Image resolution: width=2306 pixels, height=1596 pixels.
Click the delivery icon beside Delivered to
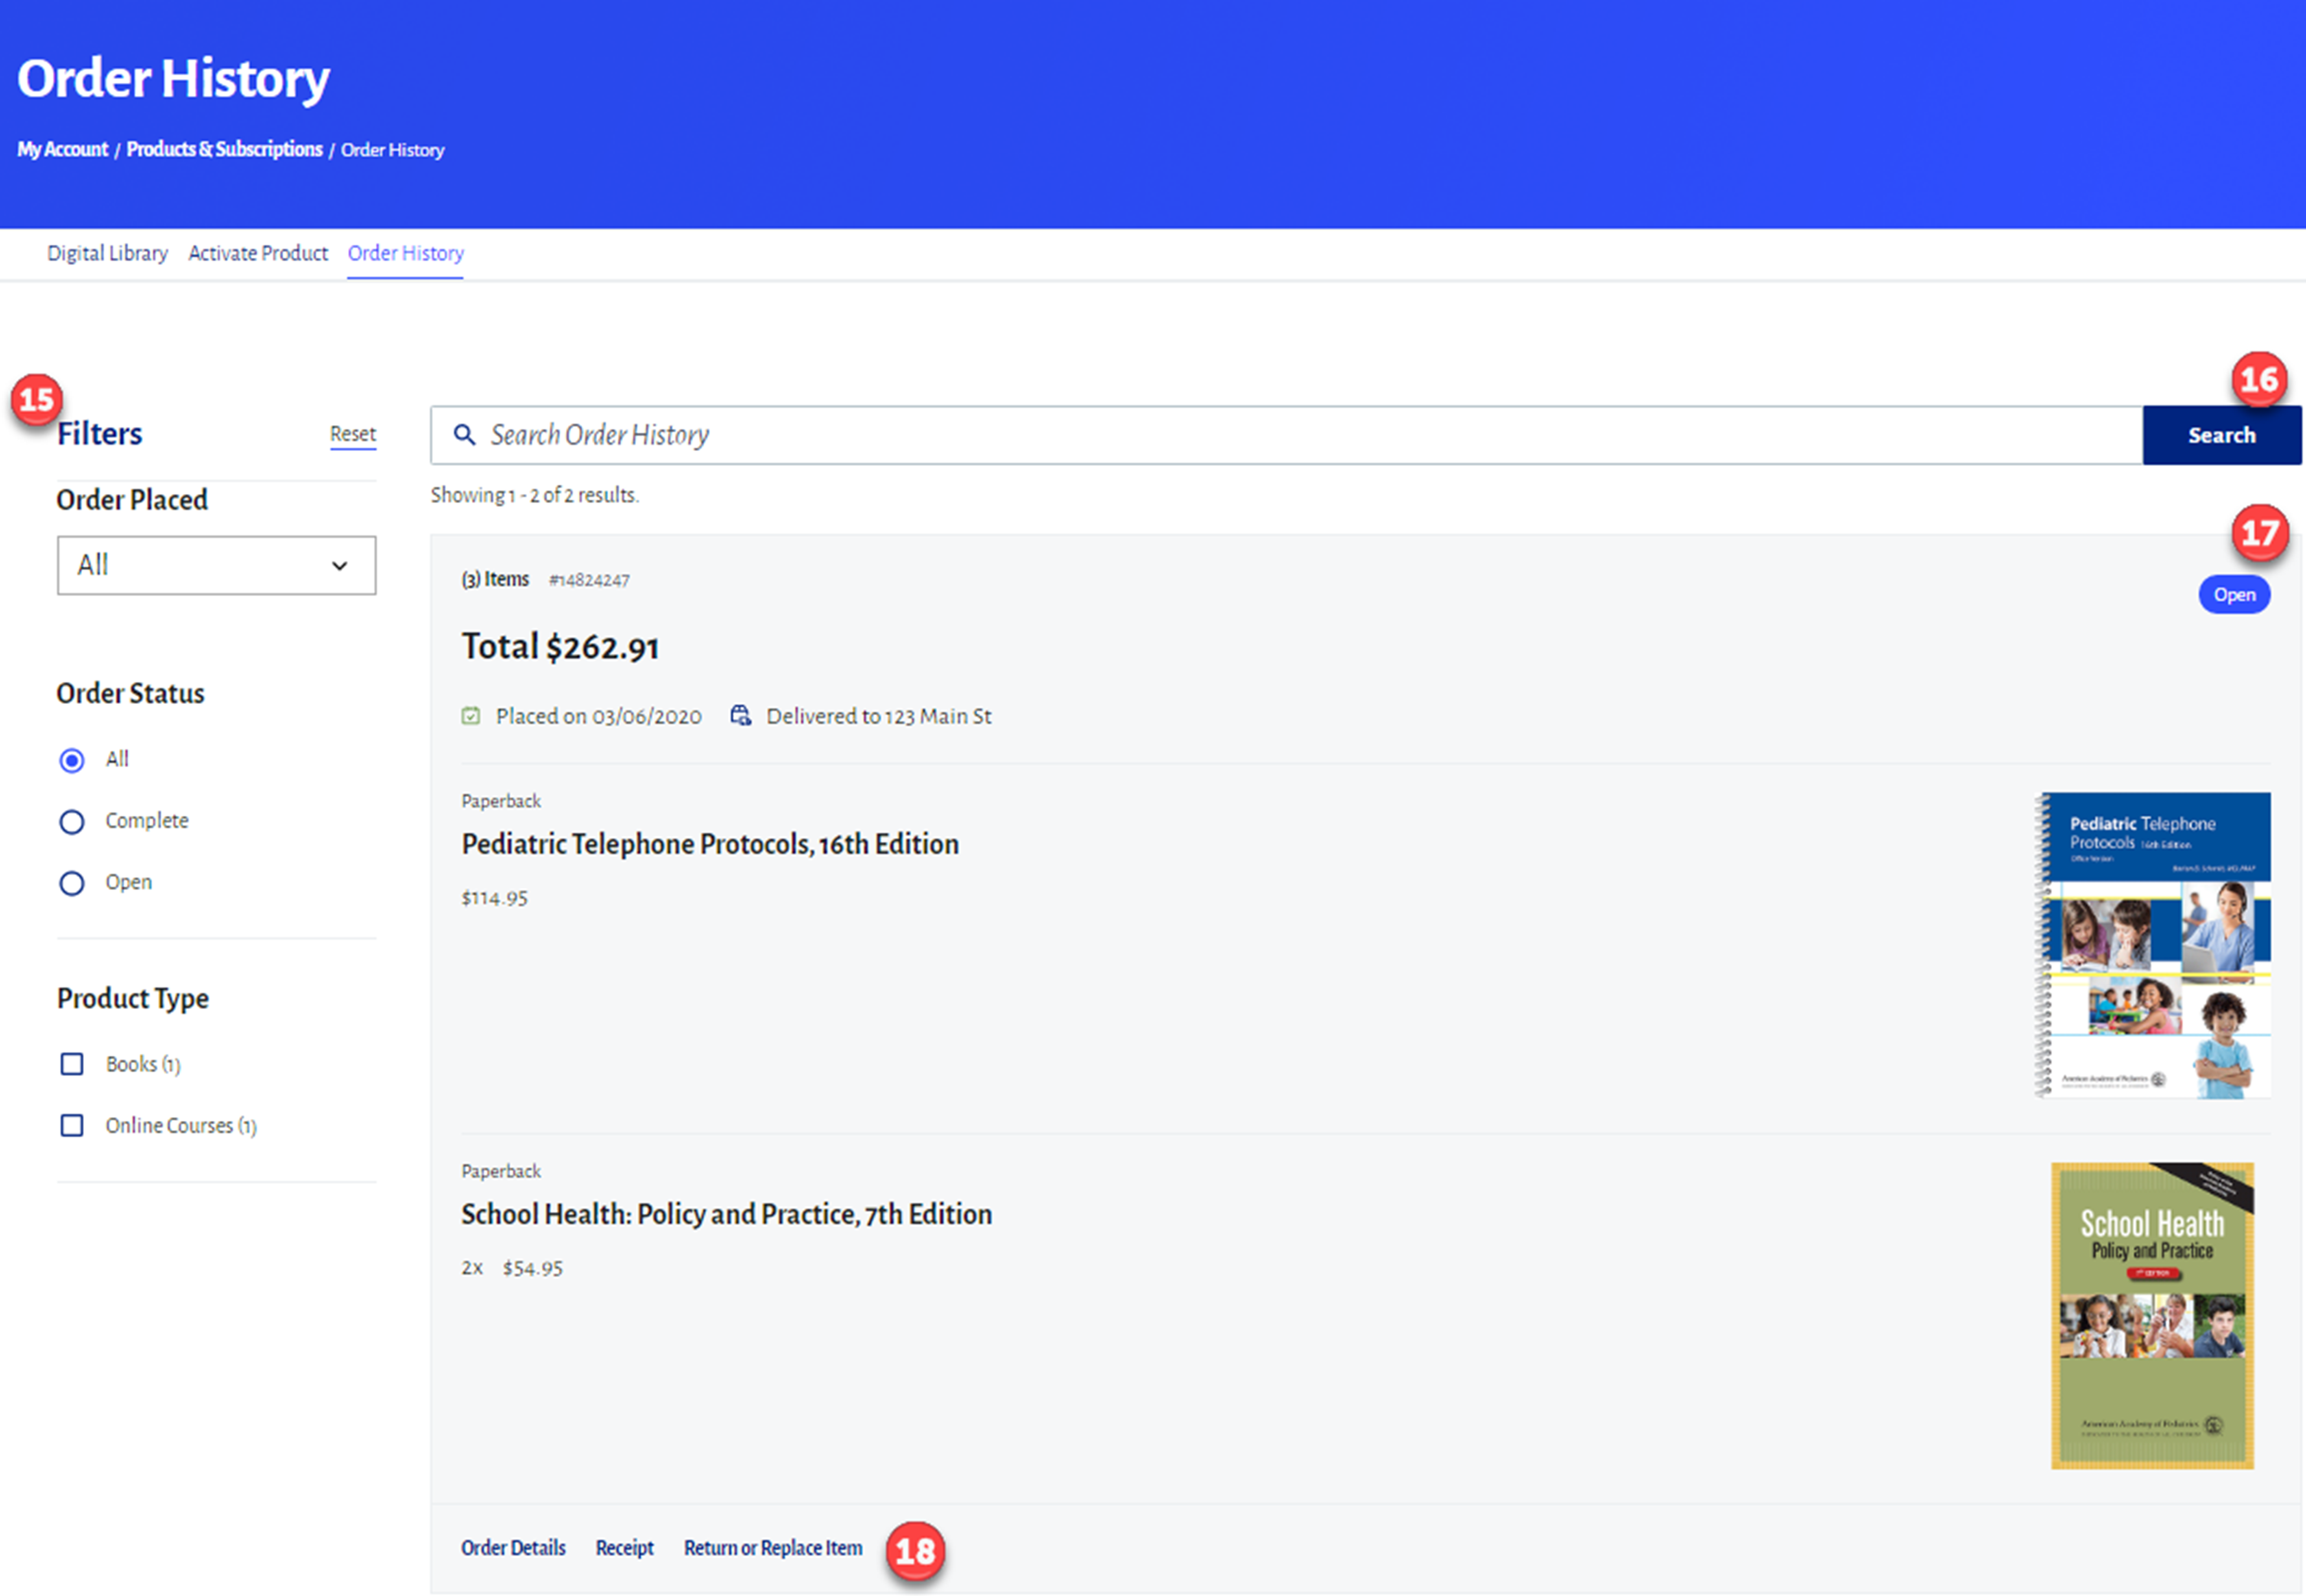pos(740,716)
